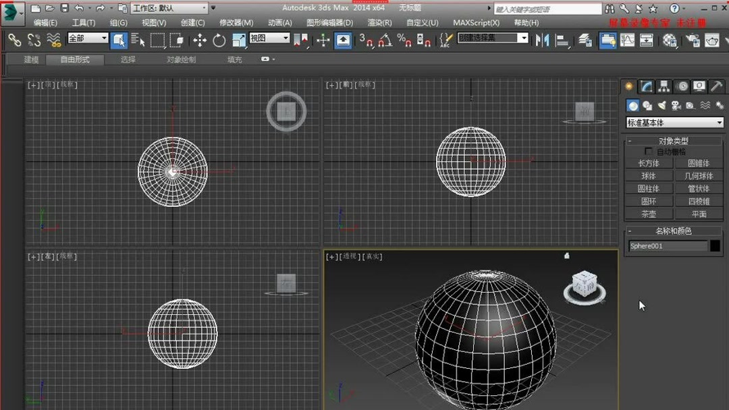729x410 pixels.
Task: Select the Select and Move tool
Action: 200,41
